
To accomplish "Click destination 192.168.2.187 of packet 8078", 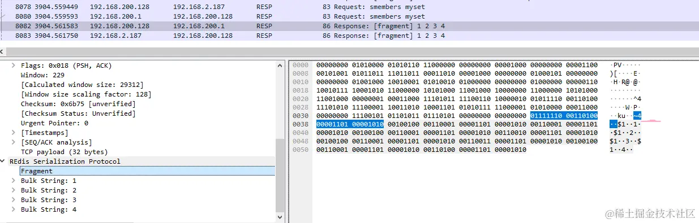I will click(198, 7).
